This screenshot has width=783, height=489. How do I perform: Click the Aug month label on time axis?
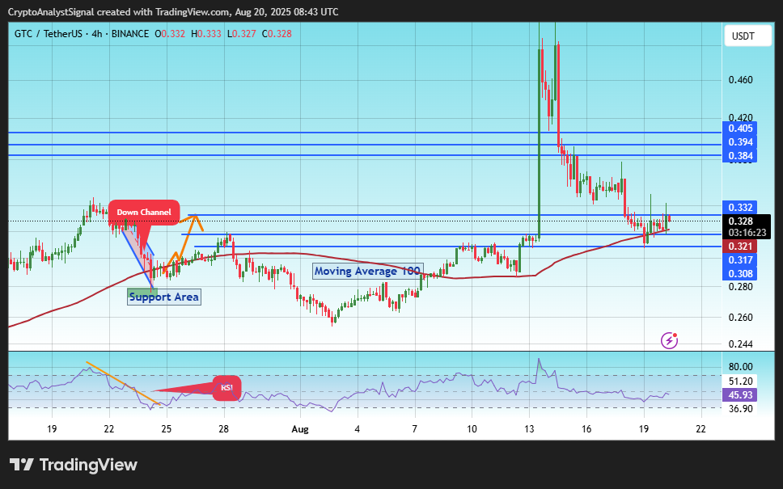pos(300,428)
